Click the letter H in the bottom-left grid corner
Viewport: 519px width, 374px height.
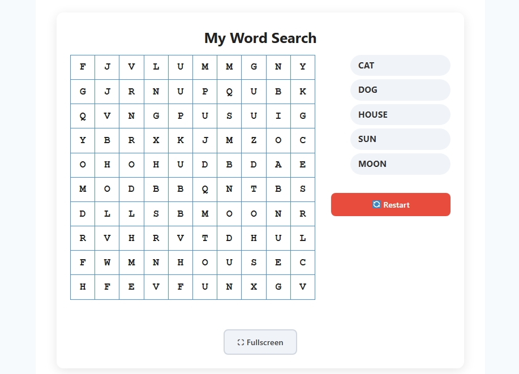click(82, 286)
